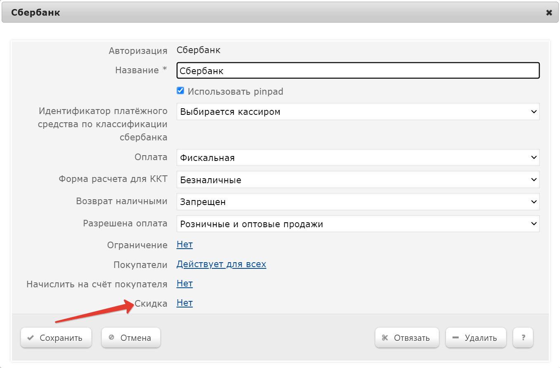Open the Возврат наличными dropdown
This screenshot has height=368, width=560.
pos(358,202)
